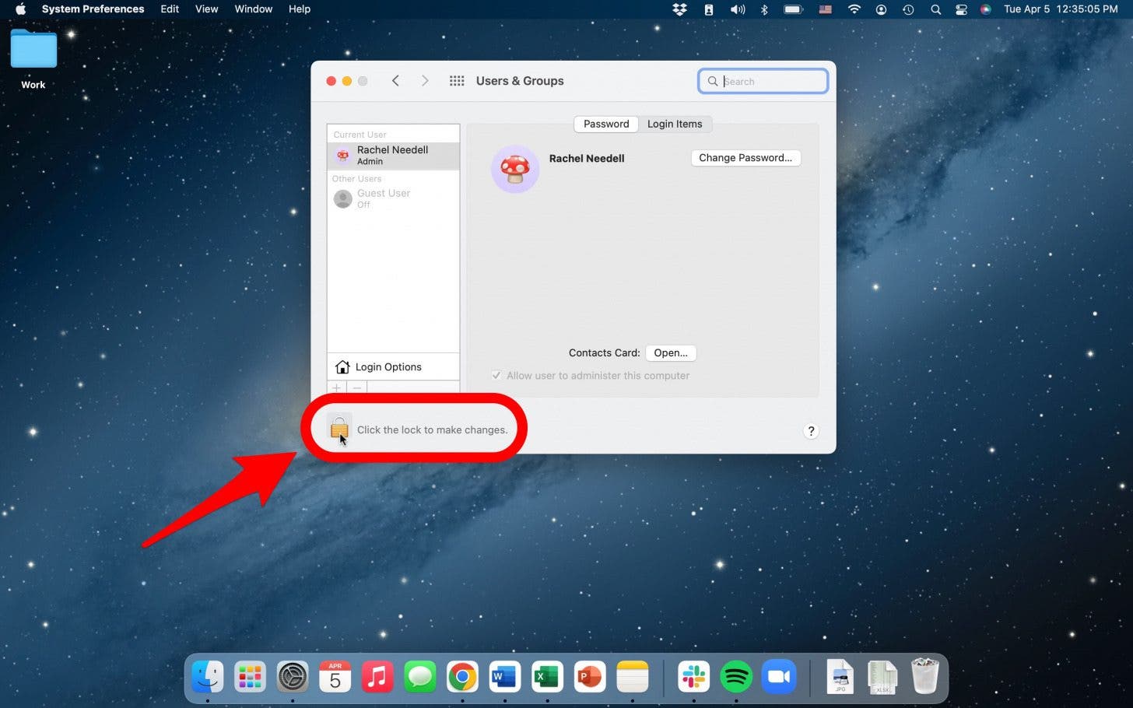The height and width of the screenshot is (708, 1133).
Task: Click the Siri icon in menu bar
Action: coord(986,9)
